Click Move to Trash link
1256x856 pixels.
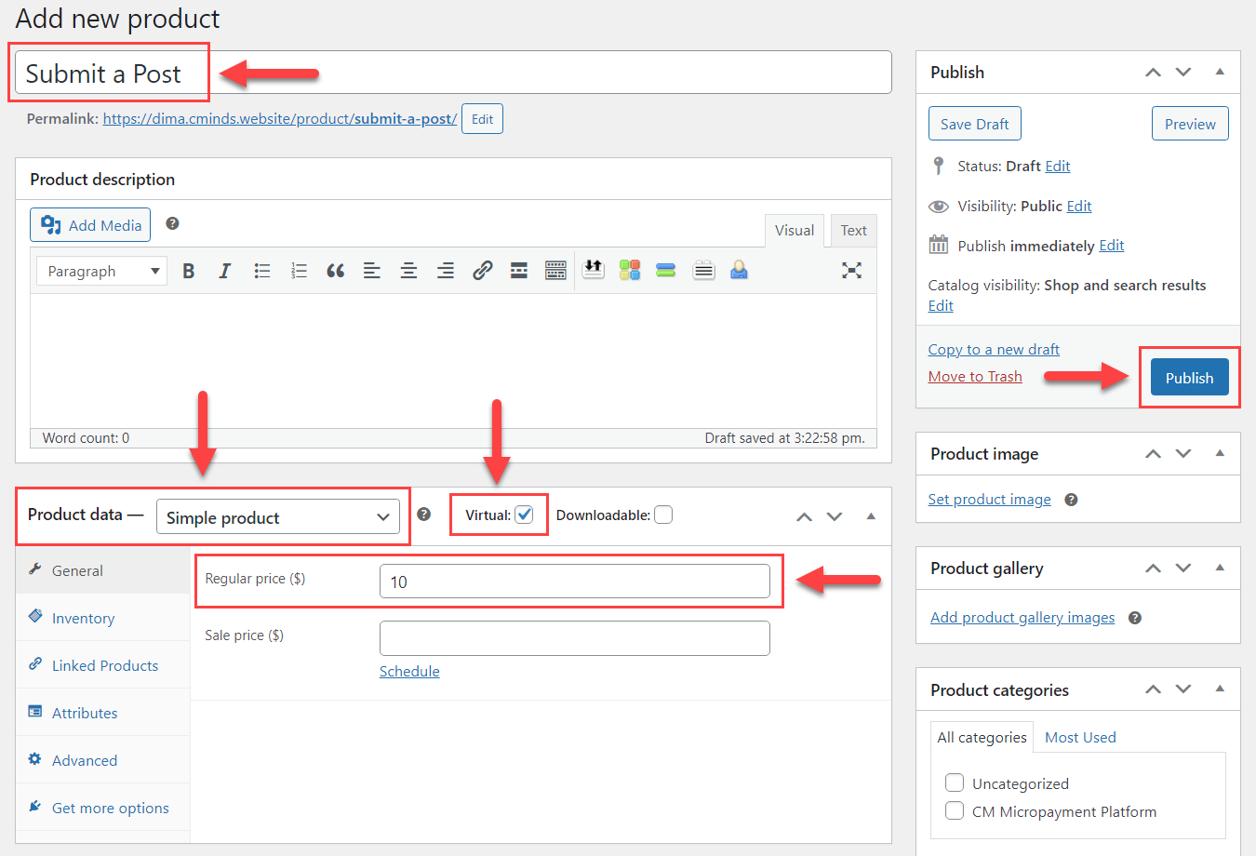click(975, 376)
